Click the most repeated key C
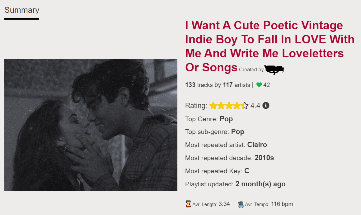This screenshot has height=215, width=361. tap(247, 171)
